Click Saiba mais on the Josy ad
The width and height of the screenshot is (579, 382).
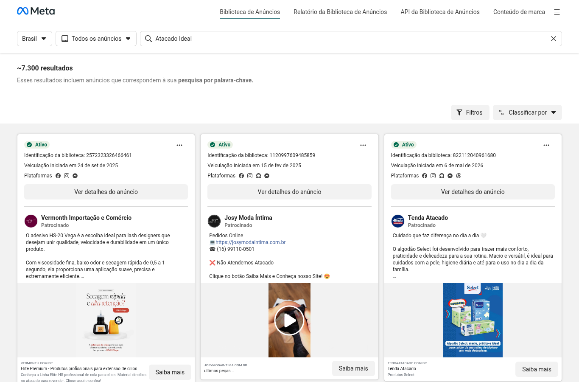click(x=353, y=368)
